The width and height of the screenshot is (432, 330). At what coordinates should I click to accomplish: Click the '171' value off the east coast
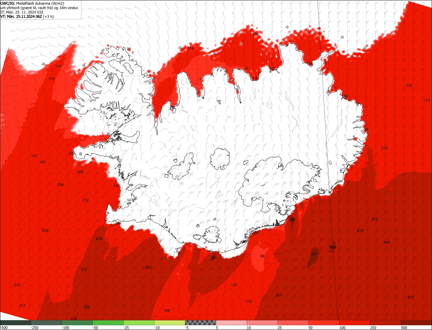pos(427,101)
